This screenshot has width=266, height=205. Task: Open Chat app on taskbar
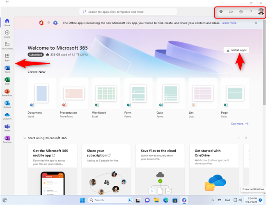pyautogui.click(x=147, y=200)
